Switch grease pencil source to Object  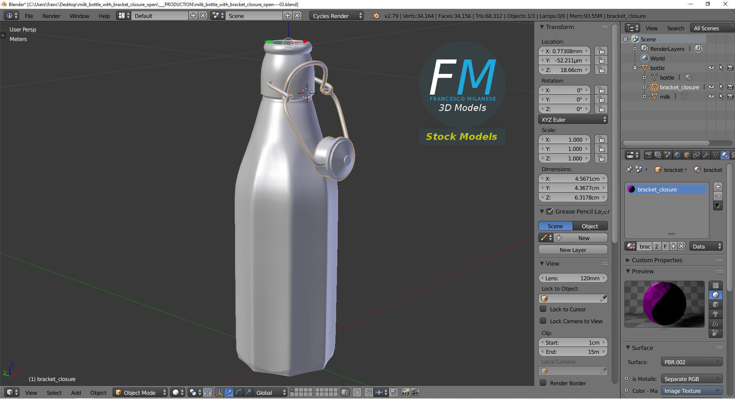tap(590, 226)
